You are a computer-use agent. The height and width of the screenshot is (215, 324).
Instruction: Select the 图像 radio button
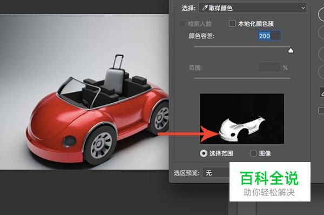coord(253,153)
